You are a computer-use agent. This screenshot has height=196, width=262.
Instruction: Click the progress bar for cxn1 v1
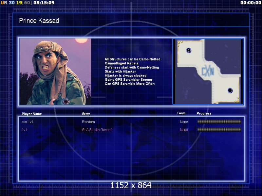(219, 122)
